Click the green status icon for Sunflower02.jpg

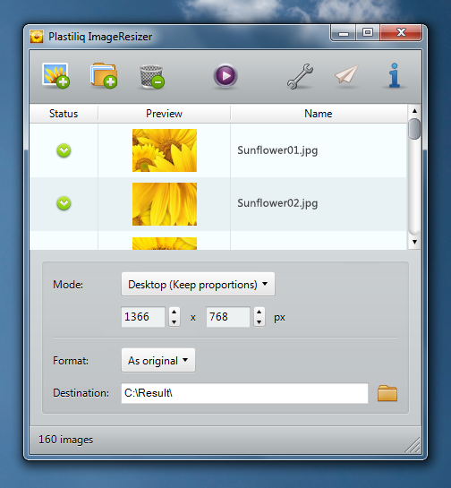[x=64, y=203]
